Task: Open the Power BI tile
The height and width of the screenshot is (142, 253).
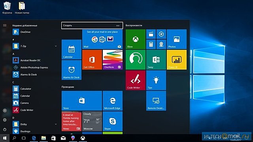Action: click(x=177, y=60)
